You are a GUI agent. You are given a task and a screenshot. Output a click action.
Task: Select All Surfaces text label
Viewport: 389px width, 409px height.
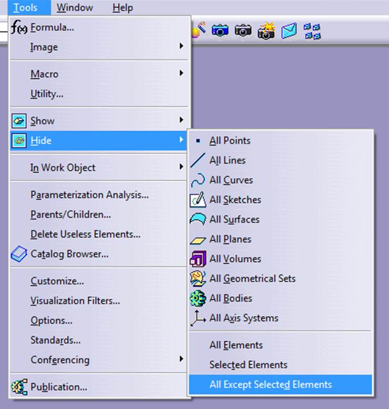click(x=234, y=219)
